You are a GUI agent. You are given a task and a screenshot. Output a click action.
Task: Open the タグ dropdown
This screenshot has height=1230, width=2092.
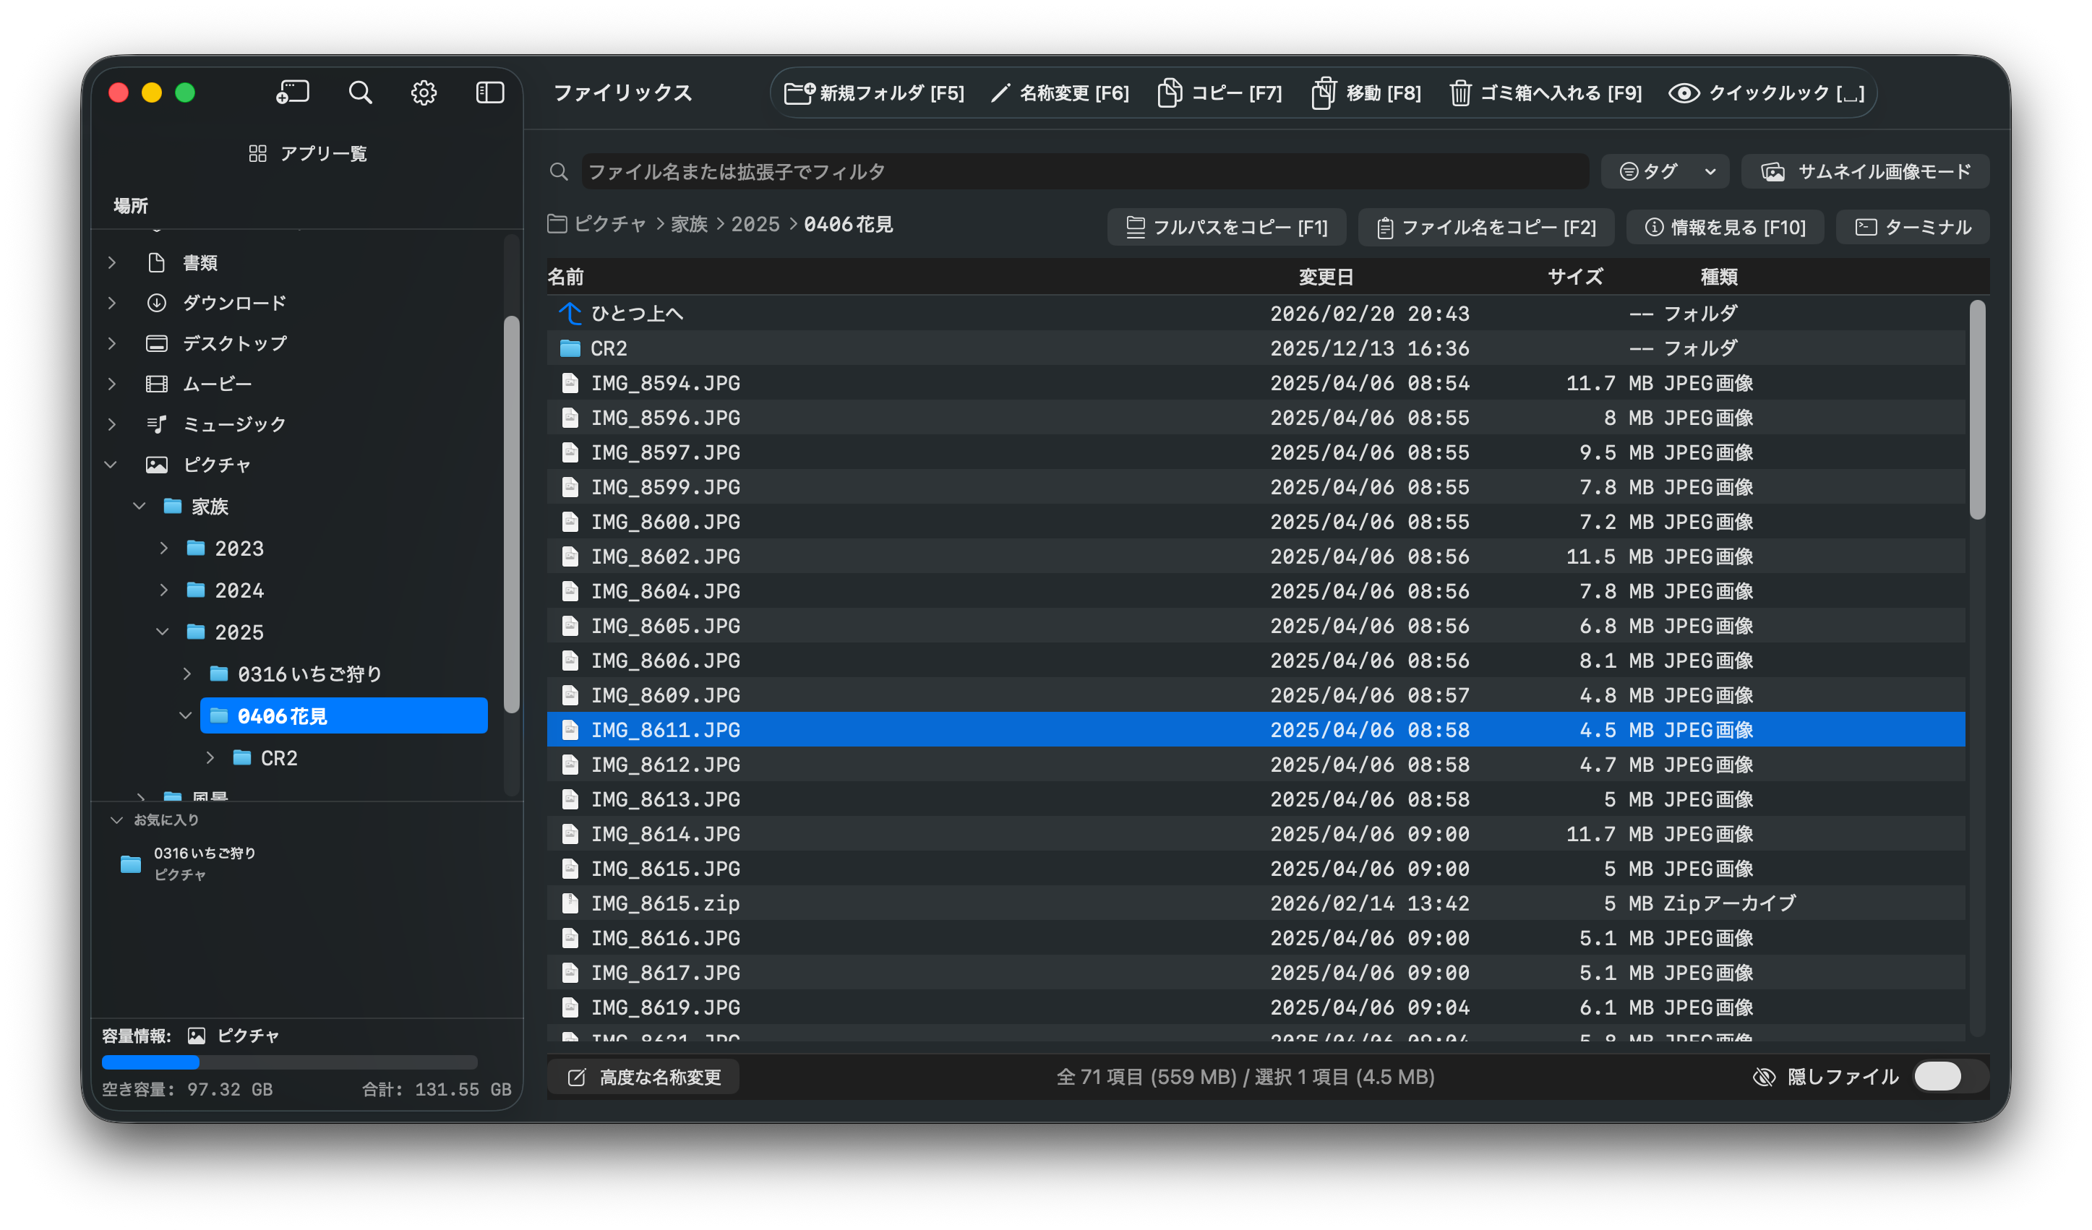tap(1665, 172)
